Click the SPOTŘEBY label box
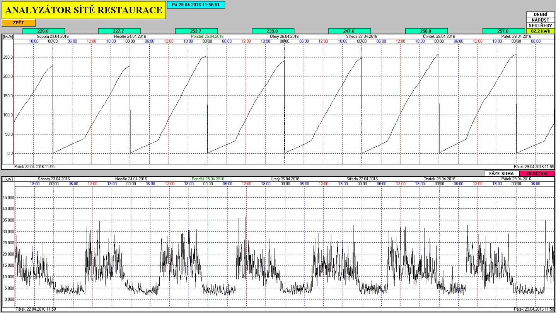556x313 pixels. [541, 25]
